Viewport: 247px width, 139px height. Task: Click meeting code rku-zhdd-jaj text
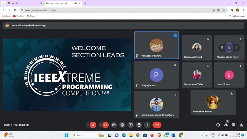pyautogui.click(x=21, y=125)
